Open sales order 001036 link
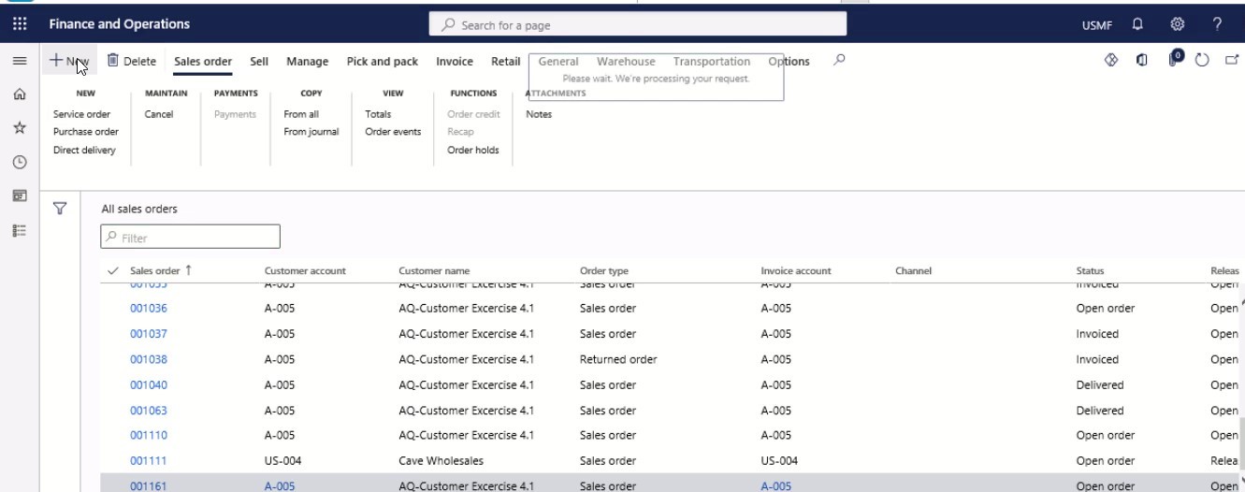The image size is (1245, 492). [149, 308]
